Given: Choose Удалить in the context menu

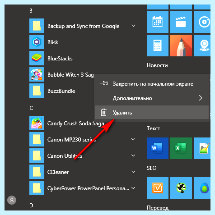Looking at the screenshot, I should (x=152, y=112).
